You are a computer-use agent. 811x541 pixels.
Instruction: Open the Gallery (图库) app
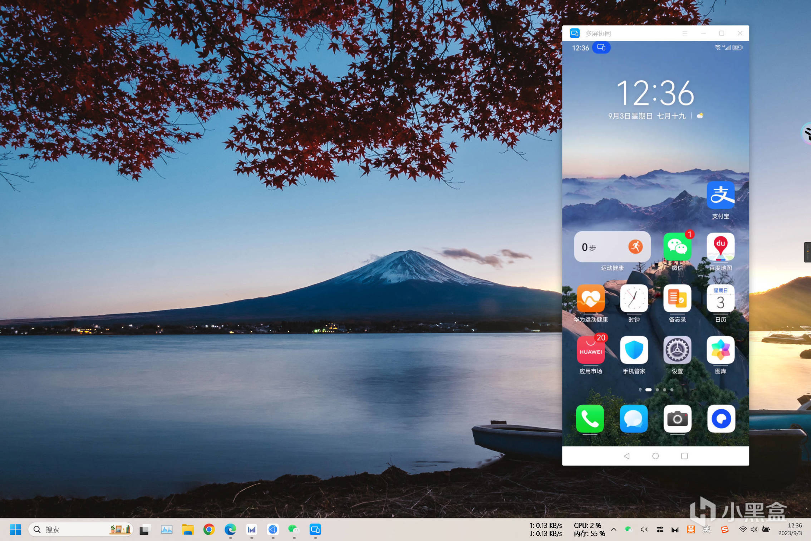(720, 350)
